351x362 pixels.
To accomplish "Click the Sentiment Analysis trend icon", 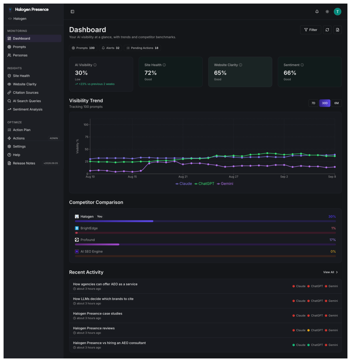I will click(x=9, y=109).
